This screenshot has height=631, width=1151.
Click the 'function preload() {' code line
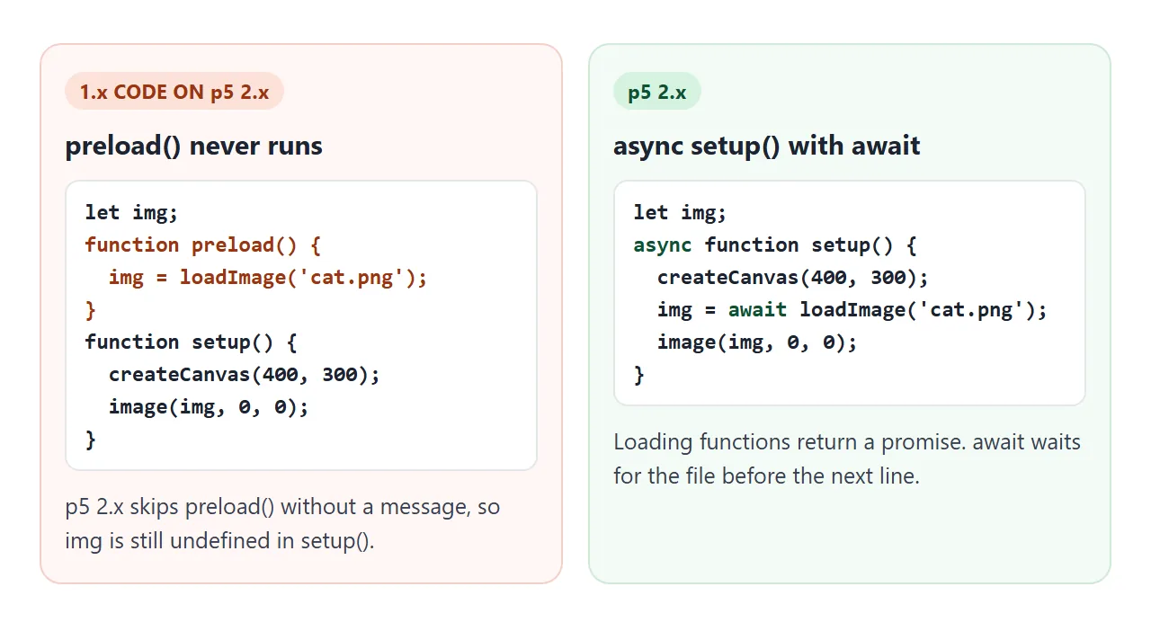click(x=203, y=244)
